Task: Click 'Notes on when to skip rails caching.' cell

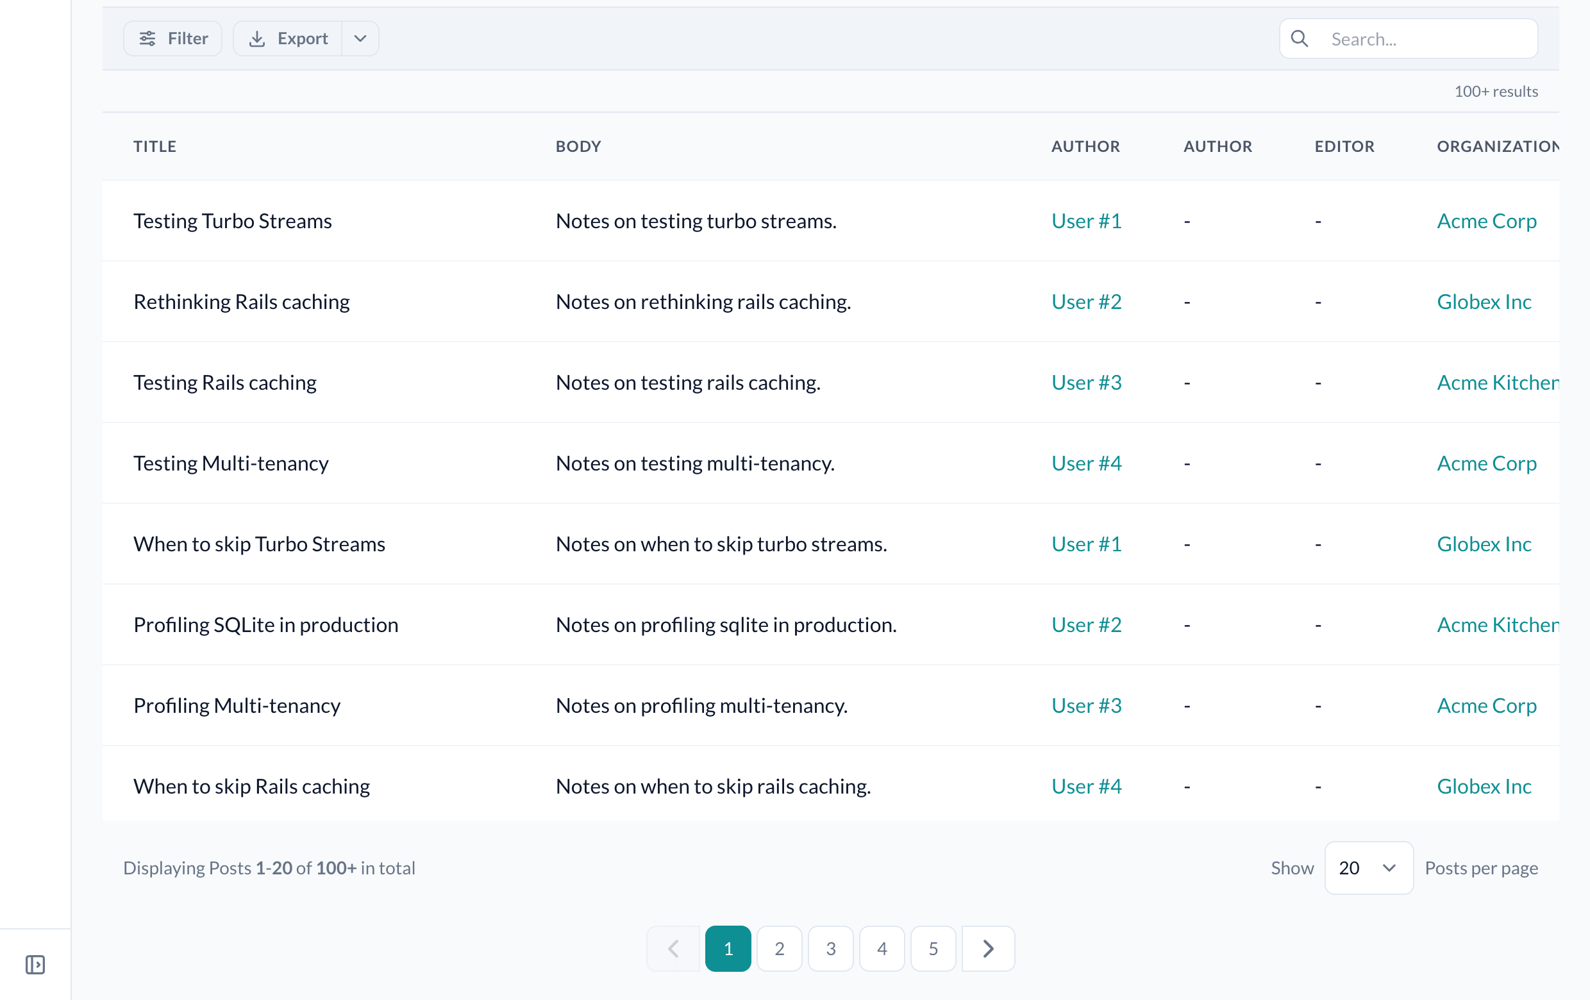Action: click(713, 785)
